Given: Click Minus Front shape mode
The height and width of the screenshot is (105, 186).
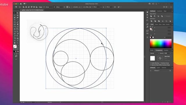Looking at the screenshot, I should 155,16.
